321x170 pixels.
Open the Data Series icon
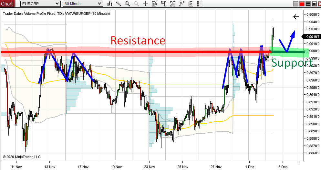tap(172, 4)
